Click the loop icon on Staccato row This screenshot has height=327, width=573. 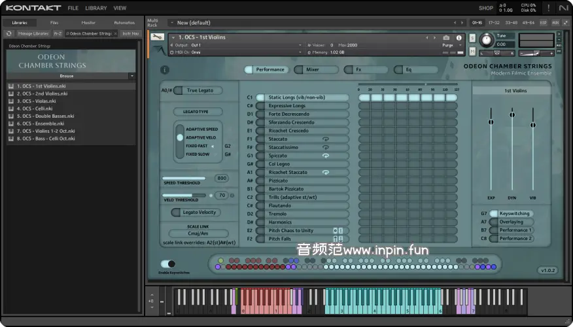coord(325,139)
